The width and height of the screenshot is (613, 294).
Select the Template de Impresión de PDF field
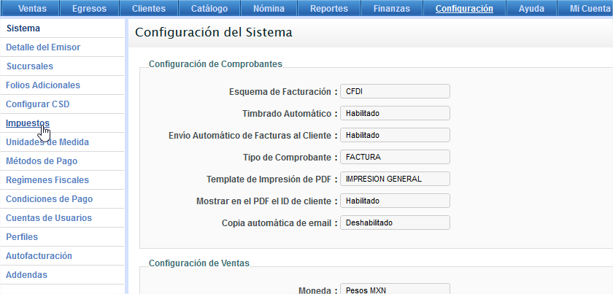pos(395,179)
